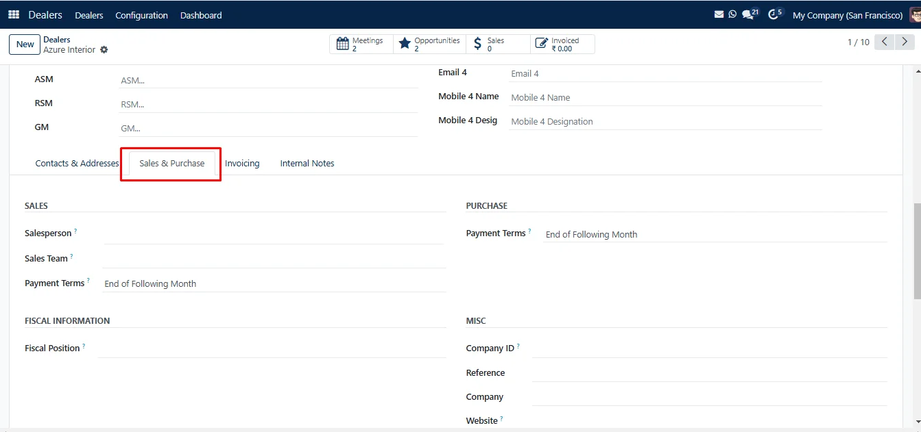Screen dimensions: 921x432
Task: Open the Dealers menu item
Action: [89, 15]
